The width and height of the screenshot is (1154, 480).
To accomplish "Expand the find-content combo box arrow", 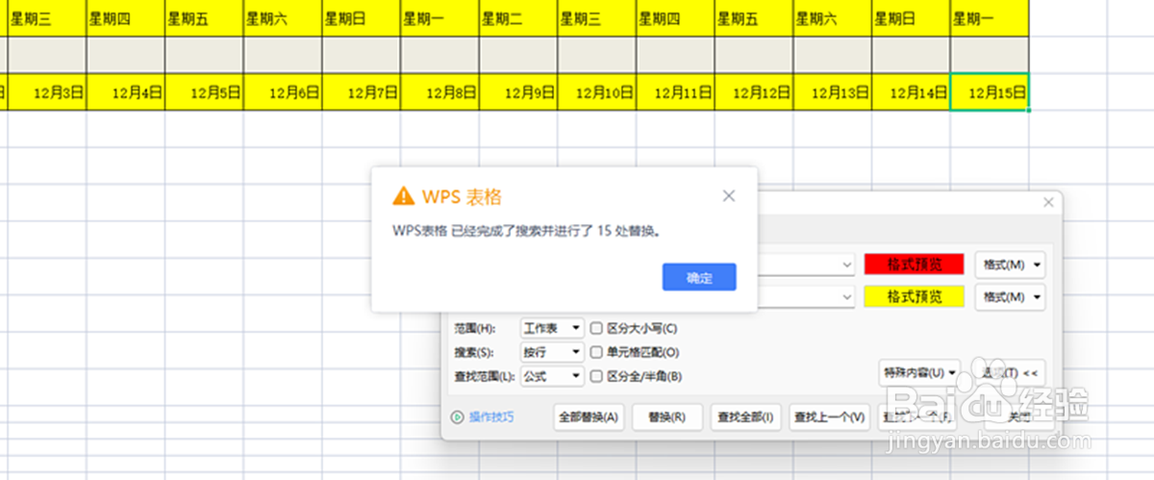I will tap(846, 264).
